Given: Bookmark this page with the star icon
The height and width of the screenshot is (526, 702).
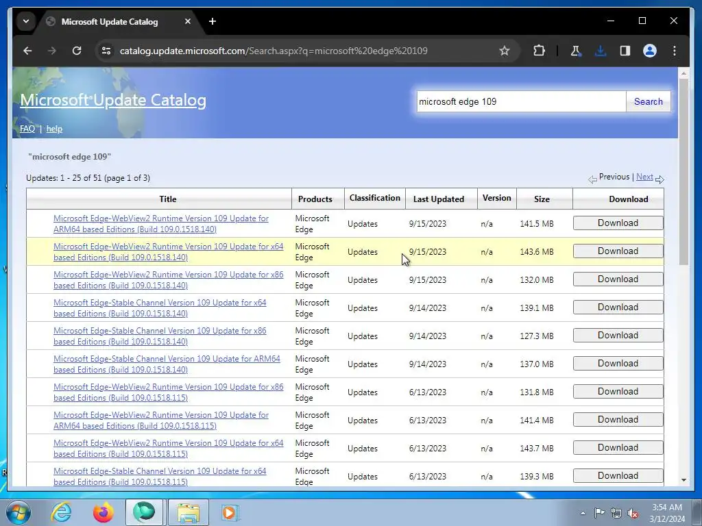Looking at the screenshot, I should pyautogui.click(x=504, y=51).
